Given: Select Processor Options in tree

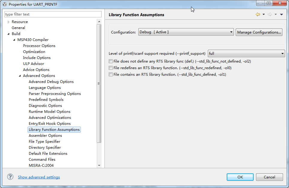Looking at the screenshot, I should click(39, 46).
